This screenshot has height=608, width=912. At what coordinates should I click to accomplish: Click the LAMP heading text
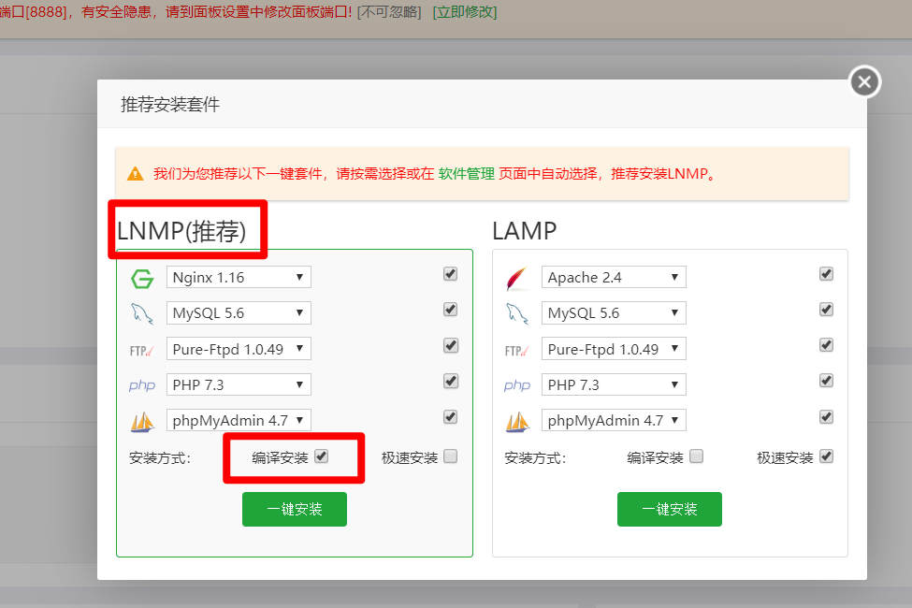(x=524, y=231)
